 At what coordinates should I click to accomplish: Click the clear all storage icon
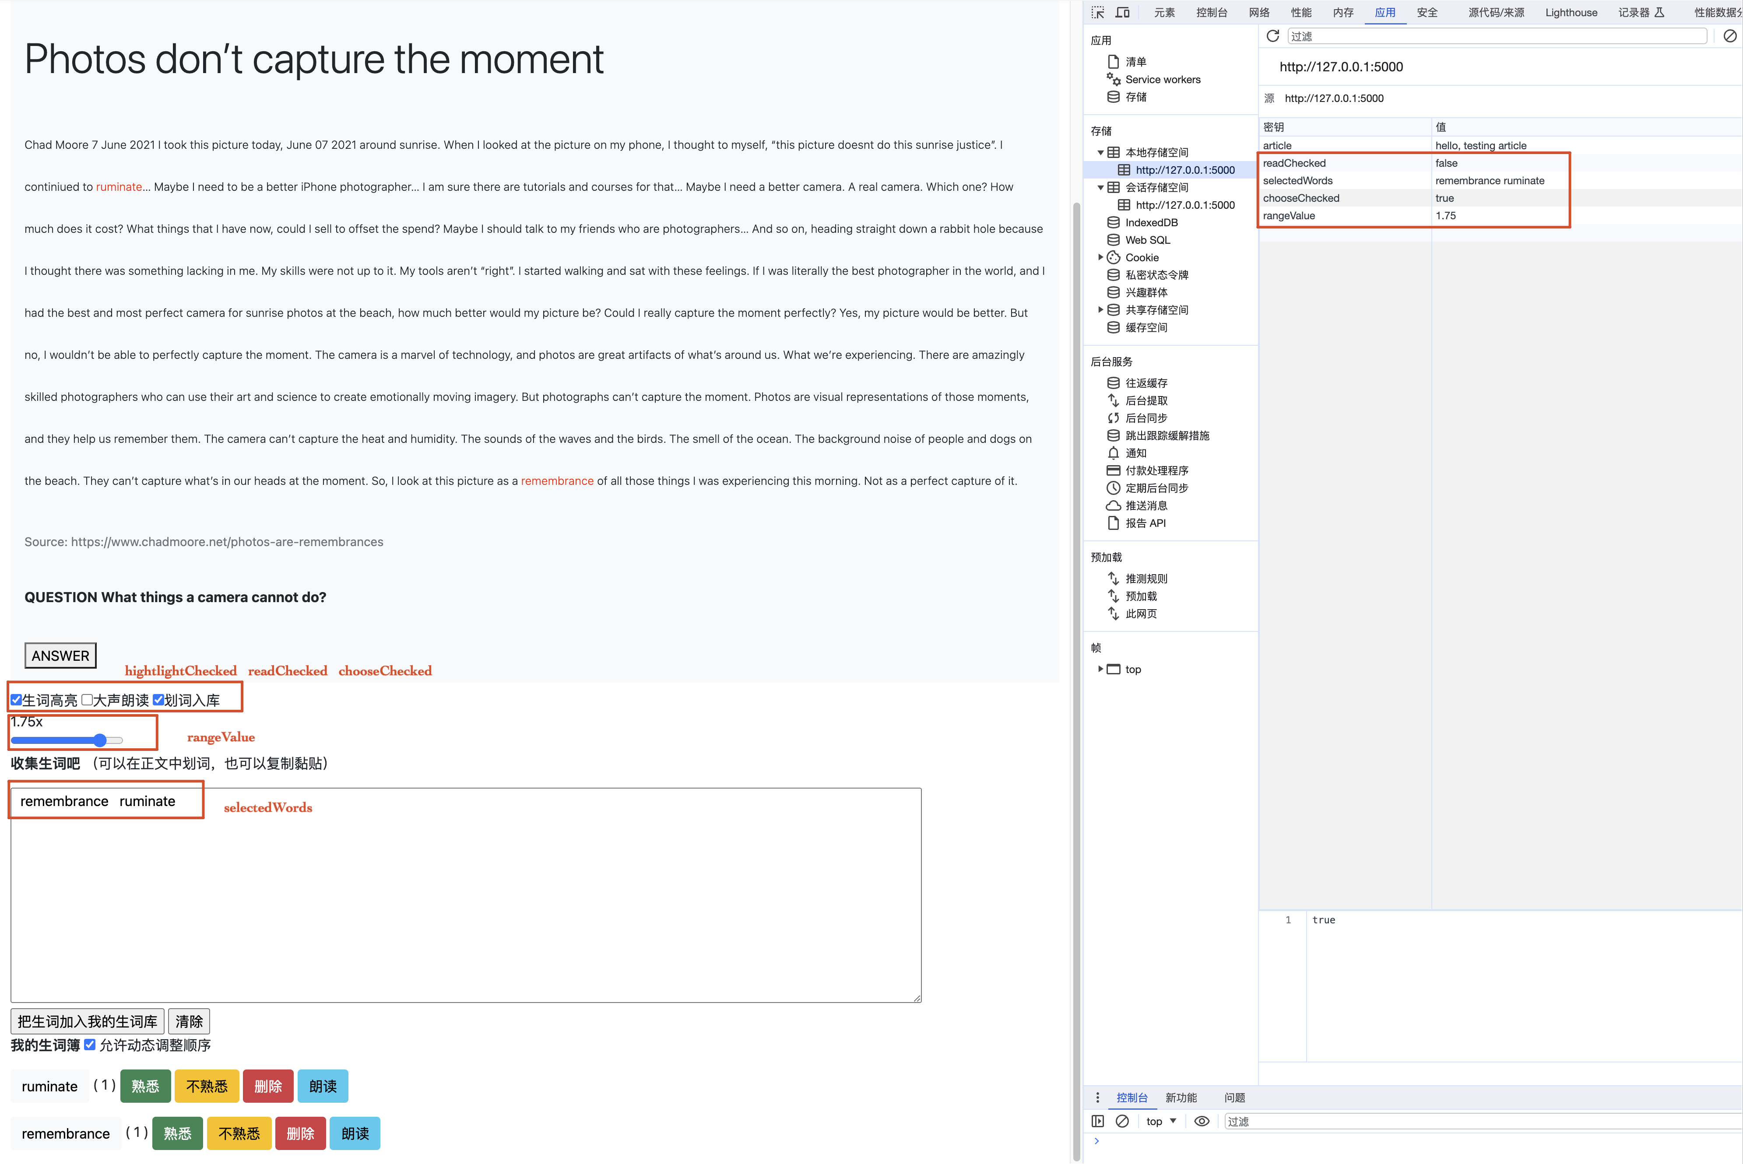[1729, 35]
